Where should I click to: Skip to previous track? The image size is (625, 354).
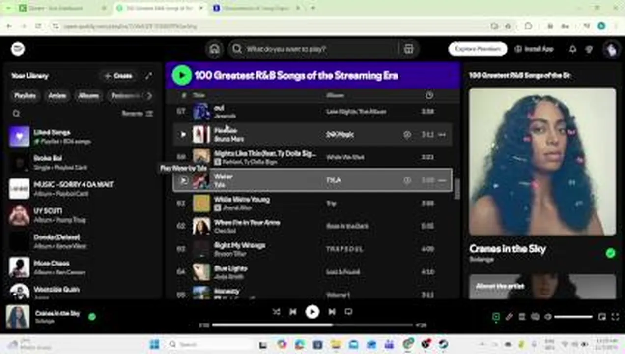pyautogui.click(x=293, y=312)
